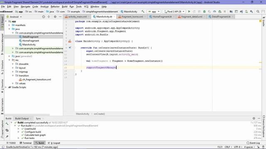The image size is (266, 149).
Task: Open the Sync tab in Build panel
Action: coord(38,119)
